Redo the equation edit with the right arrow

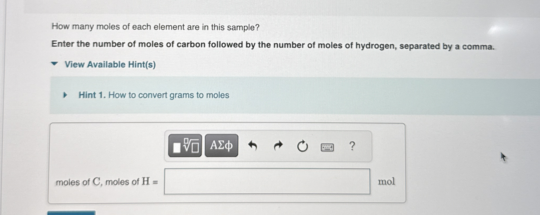tap(278, 145)
